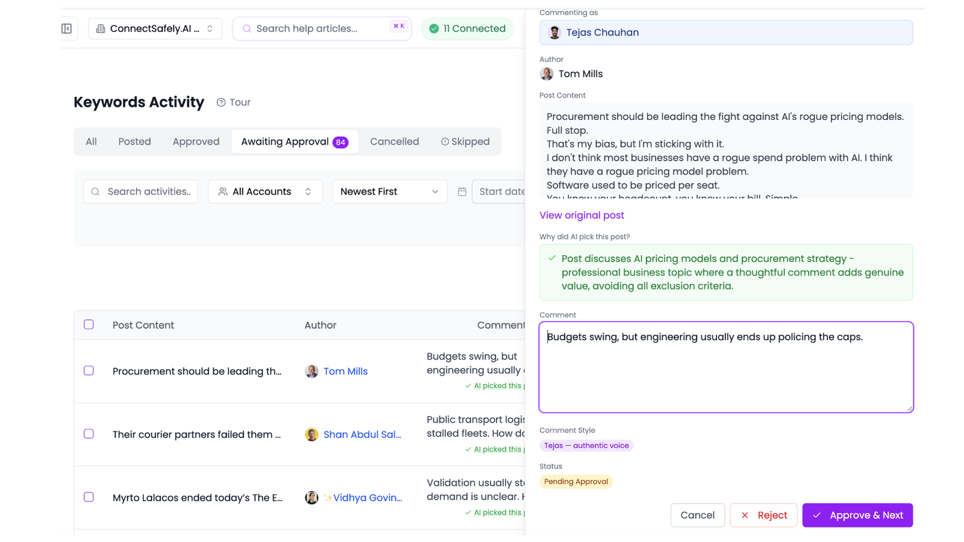Switch to the Posted tab
The image size is (964, 542).
[134, 142]
